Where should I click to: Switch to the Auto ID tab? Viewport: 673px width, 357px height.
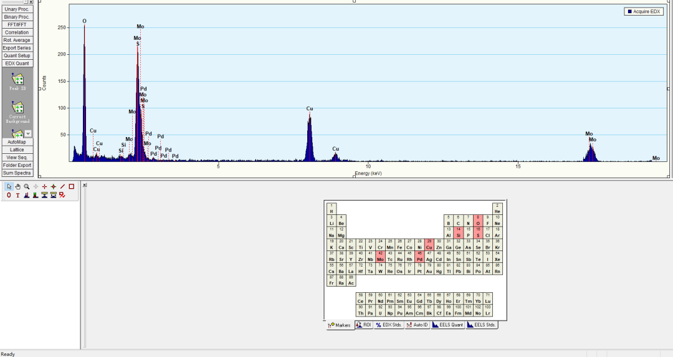click(418, 325)
